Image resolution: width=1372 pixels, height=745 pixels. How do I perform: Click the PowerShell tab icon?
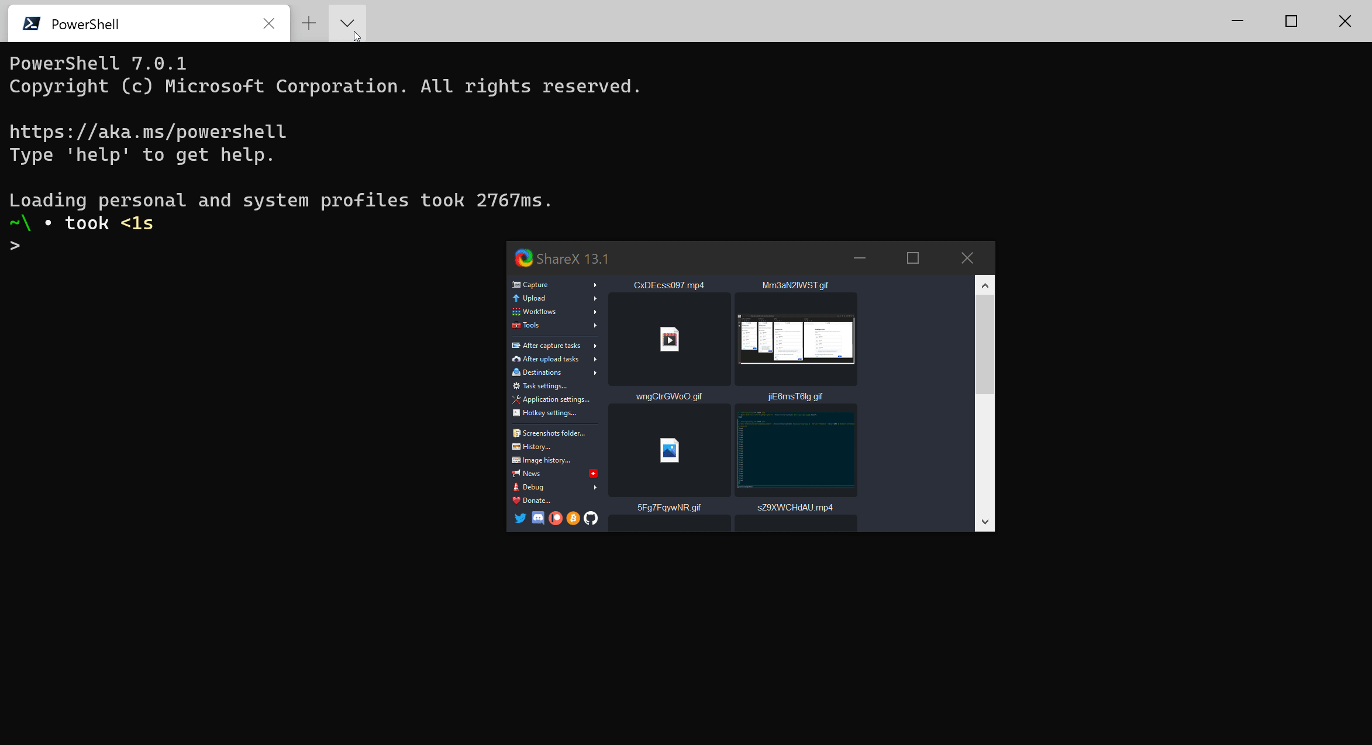[x=32, y=24]
